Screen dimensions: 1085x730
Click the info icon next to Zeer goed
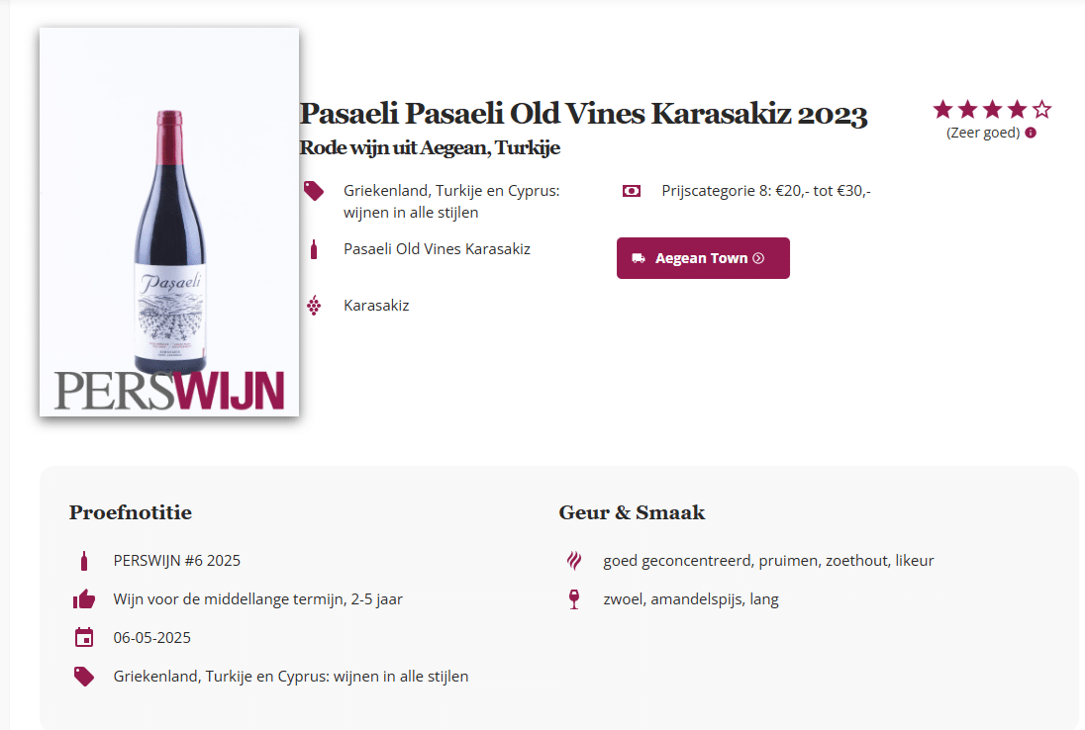(x=1031, y=133)
